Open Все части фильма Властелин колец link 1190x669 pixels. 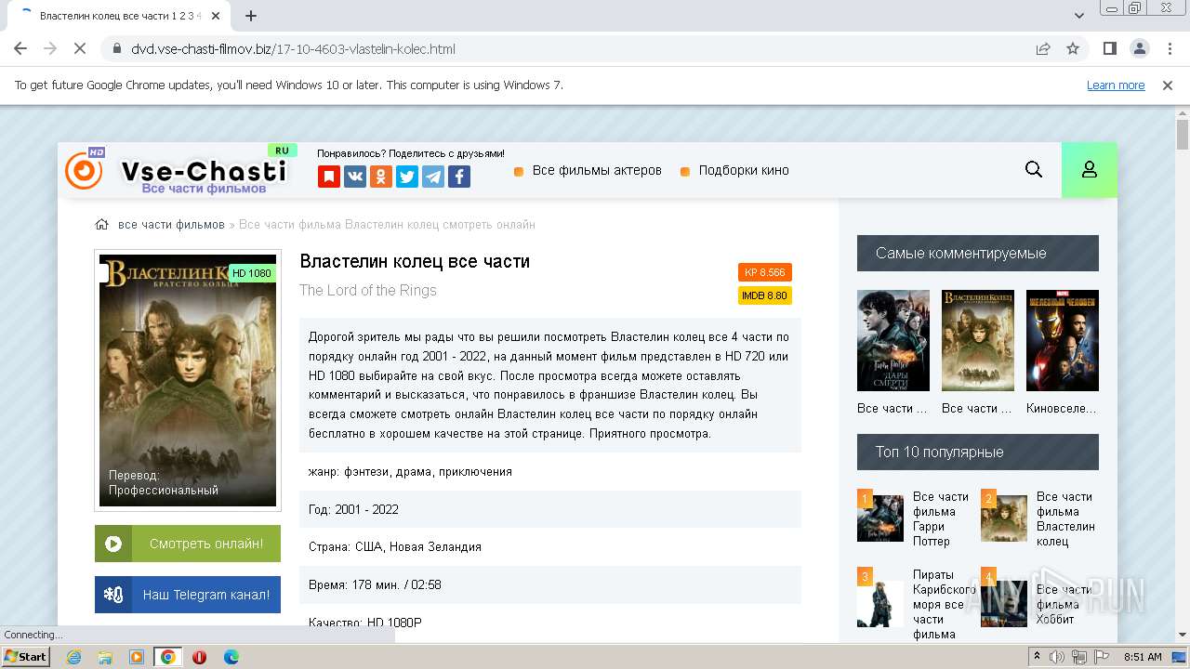pyautogui.click(x=1065, y=518)
